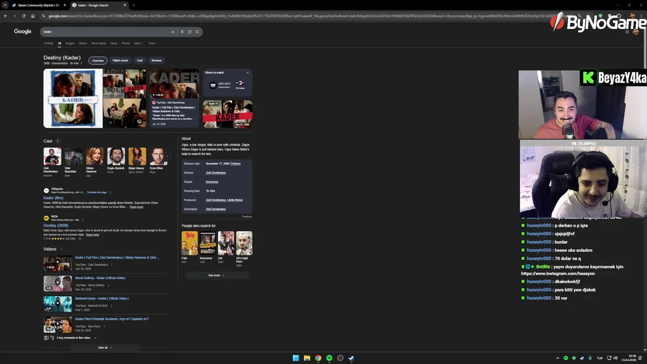
Task: Open the Videos section options menu
Action: 61,249
